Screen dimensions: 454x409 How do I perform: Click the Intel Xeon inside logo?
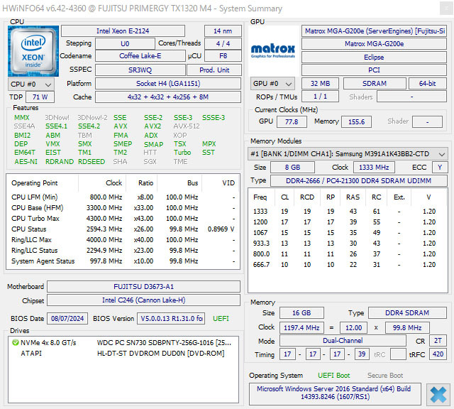point(33,51)
